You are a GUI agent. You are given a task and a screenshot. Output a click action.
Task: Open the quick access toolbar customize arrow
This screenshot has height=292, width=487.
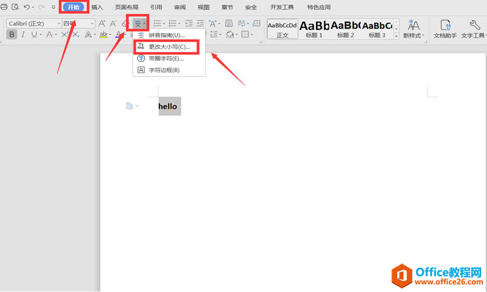[x=53, y=7]
